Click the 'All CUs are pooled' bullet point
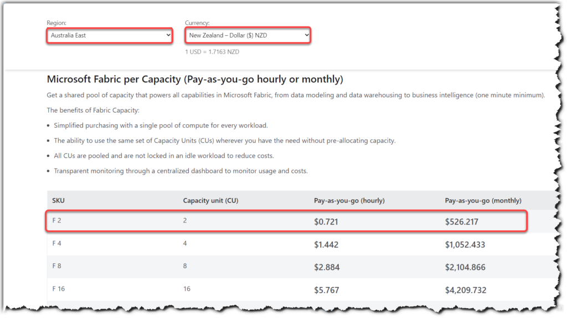 coord(164,156)
